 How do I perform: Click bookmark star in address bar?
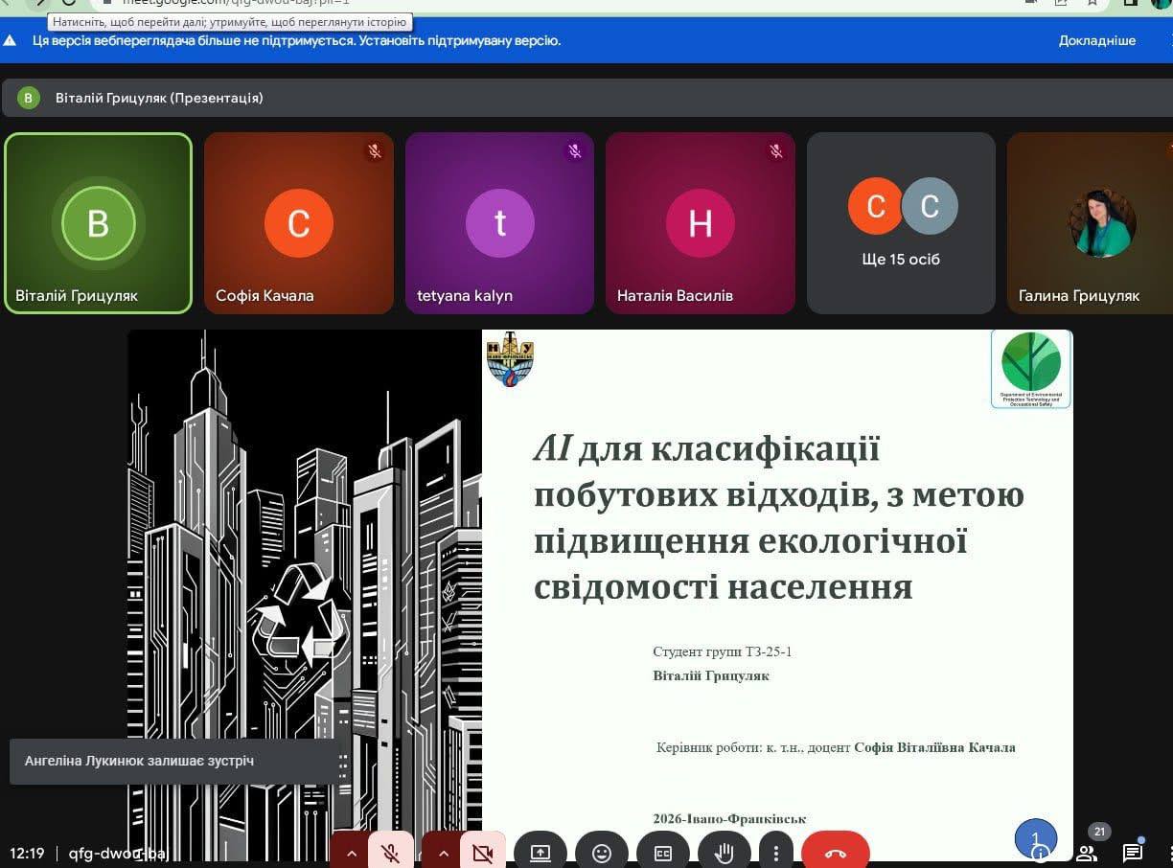tap(1092, 3)
